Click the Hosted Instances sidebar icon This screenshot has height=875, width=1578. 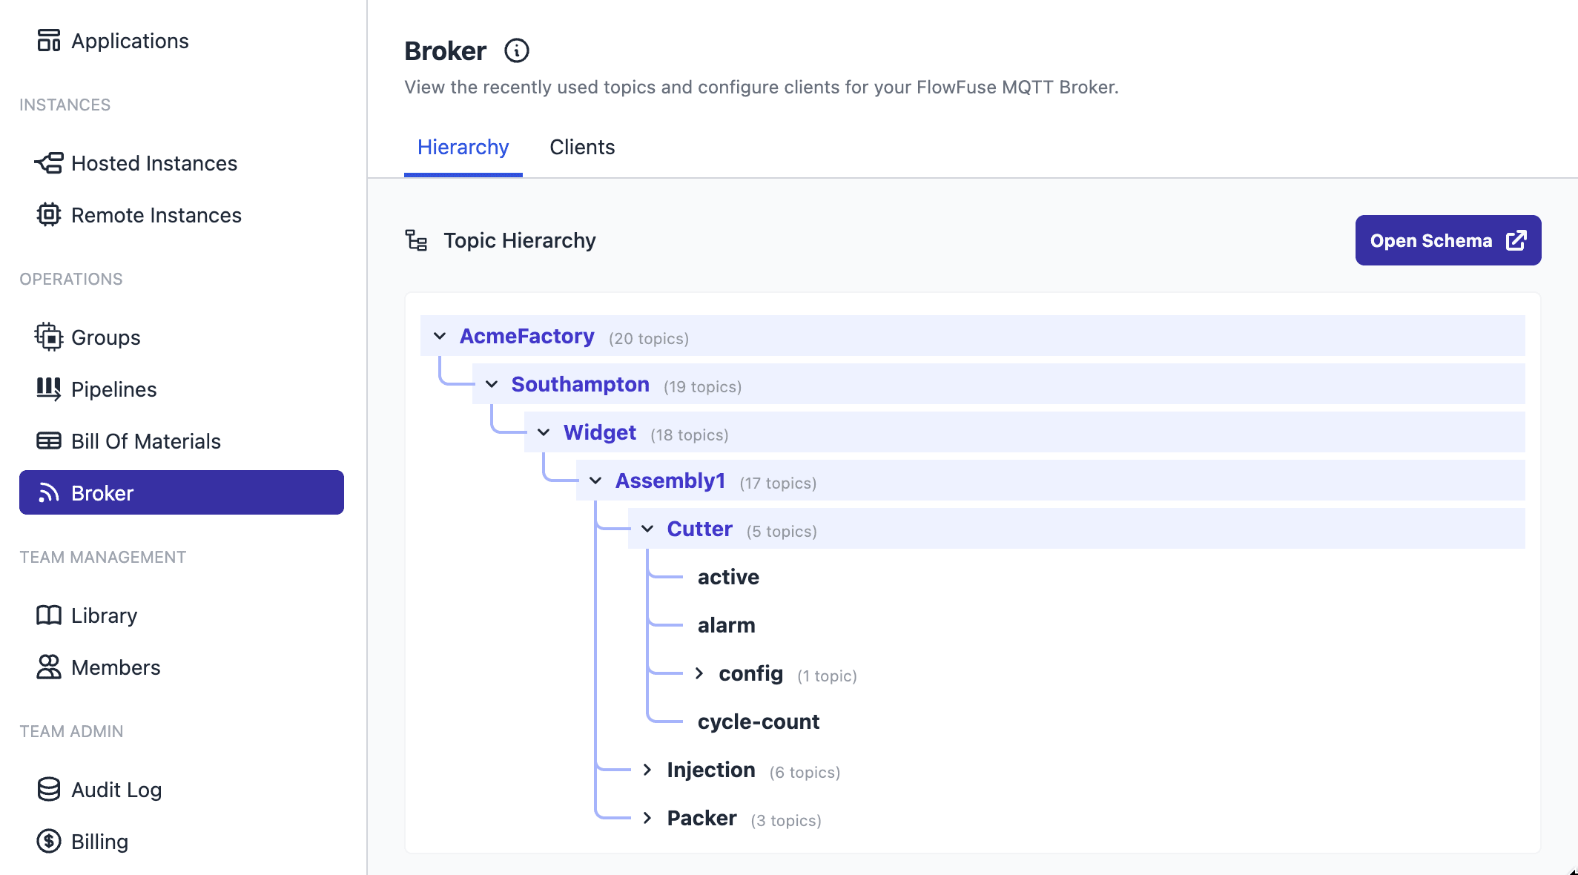point(48,163)
